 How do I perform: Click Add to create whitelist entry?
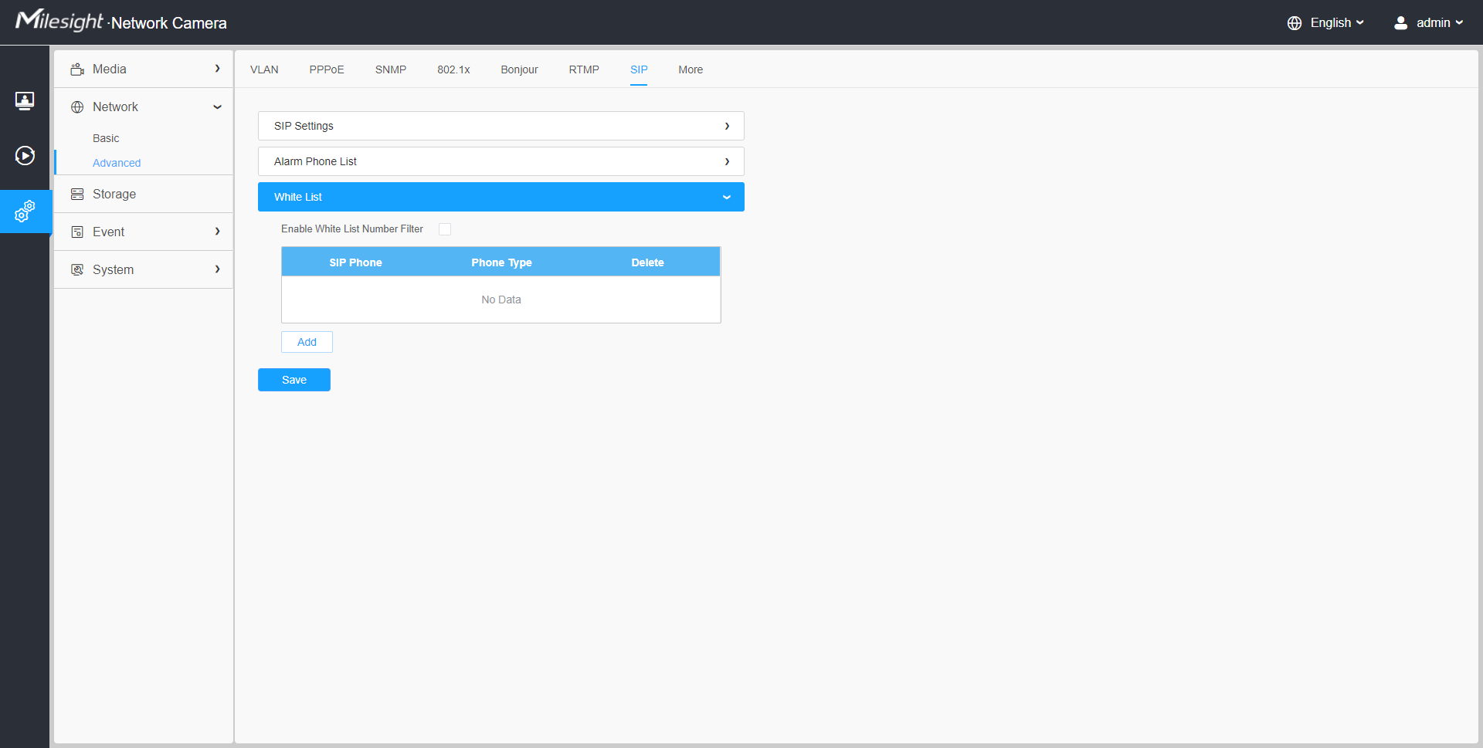tap(307, 342)
